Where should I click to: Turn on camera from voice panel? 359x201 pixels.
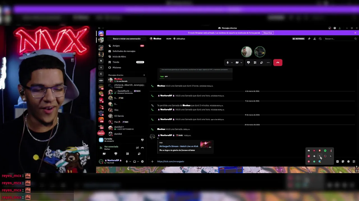pyautogui.click(x=104, y=154)
